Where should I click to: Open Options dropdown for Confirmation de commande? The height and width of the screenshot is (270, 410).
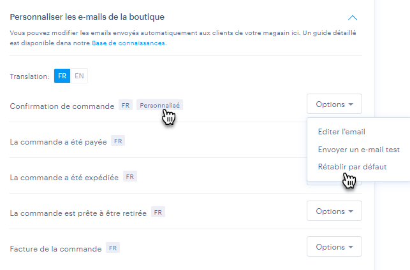(334, 104)
